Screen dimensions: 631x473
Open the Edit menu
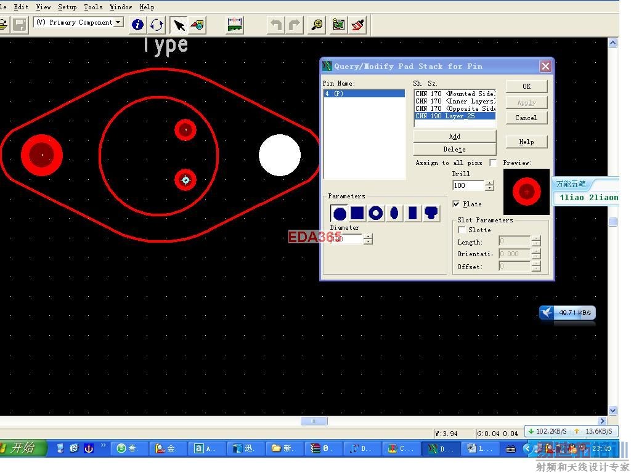pos(21,7)
